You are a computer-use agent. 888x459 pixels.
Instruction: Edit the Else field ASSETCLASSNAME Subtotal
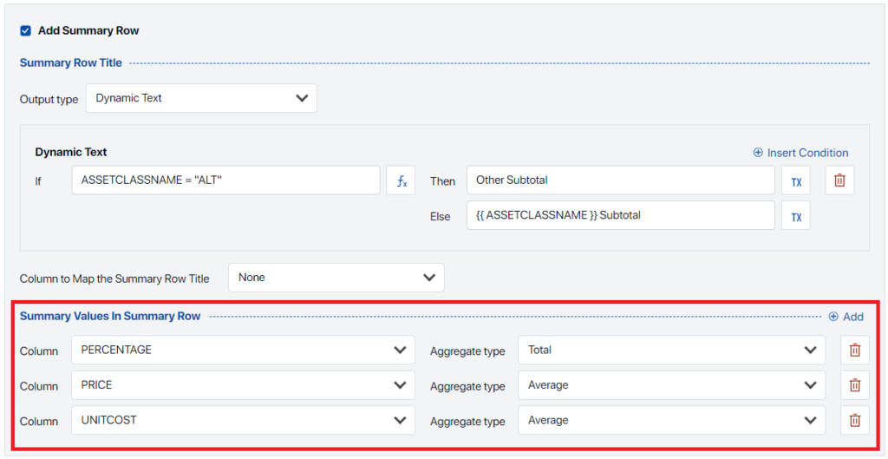(x=621, y=215)
